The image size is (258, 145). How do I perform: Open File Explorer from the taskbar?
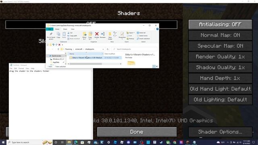69,142
